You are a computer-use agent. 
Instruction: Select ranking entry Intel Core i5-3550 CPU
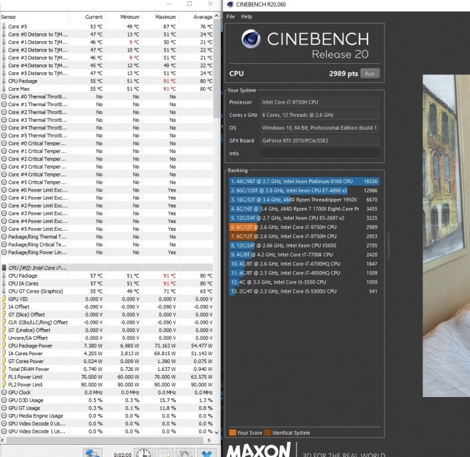304,282
